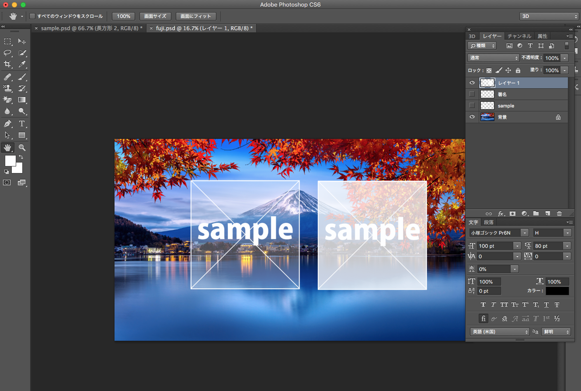Open the 通常 blend mode dropdown
The width and height of the screenshot is (581, 391).
493,58
